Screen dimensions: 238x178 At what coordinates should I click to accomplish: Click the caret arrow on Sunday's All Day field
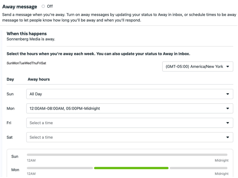tap(228, 94)
